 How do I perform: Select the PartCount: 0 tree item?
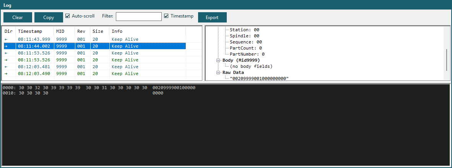tap(246, 48)
